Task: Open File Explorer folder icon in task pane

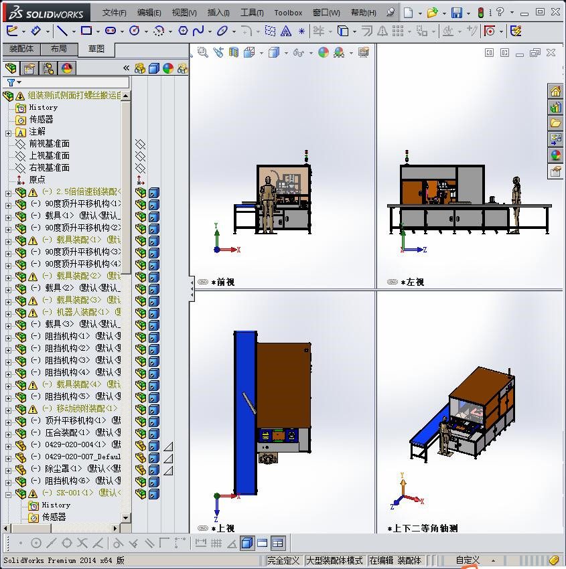Action: click(555, 123)
